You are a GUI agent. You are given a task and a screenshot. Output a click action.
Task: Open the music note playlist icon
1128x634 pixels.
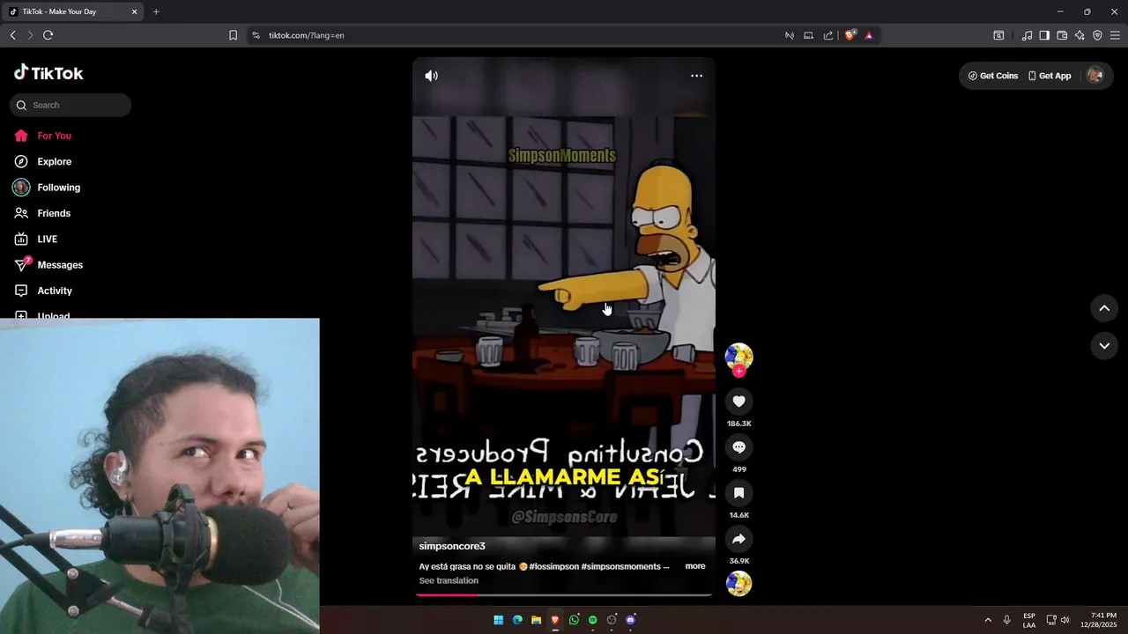click(1027, 35)
